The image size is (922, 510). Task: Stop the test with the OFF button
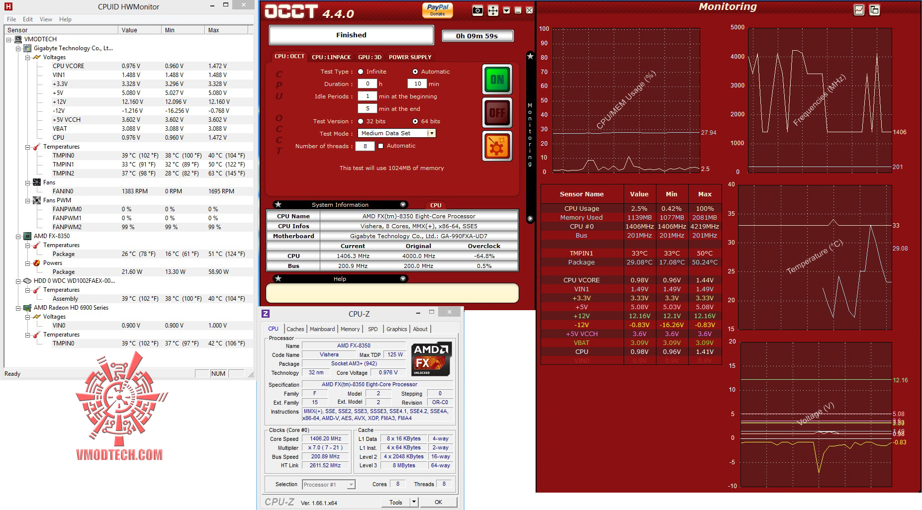[x=497, y=113]
